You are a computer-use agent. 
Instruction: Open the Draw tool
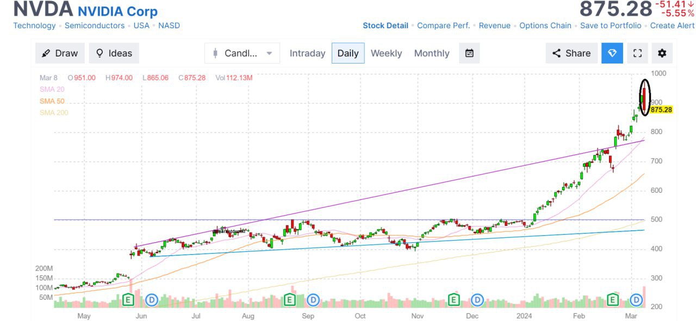[x=60, y=53]
